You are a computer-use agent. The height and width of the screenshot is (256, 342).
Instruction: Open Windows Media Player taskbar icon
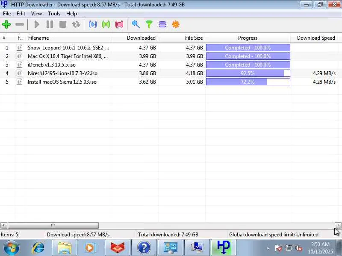point(91,247)
